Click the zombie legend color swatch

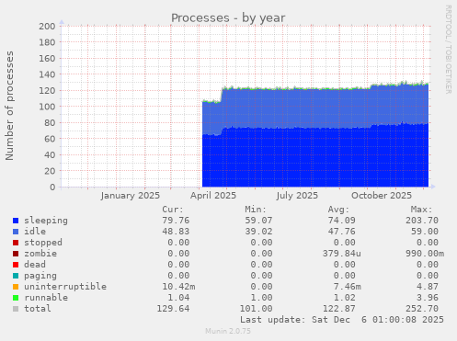coord(16,254)
